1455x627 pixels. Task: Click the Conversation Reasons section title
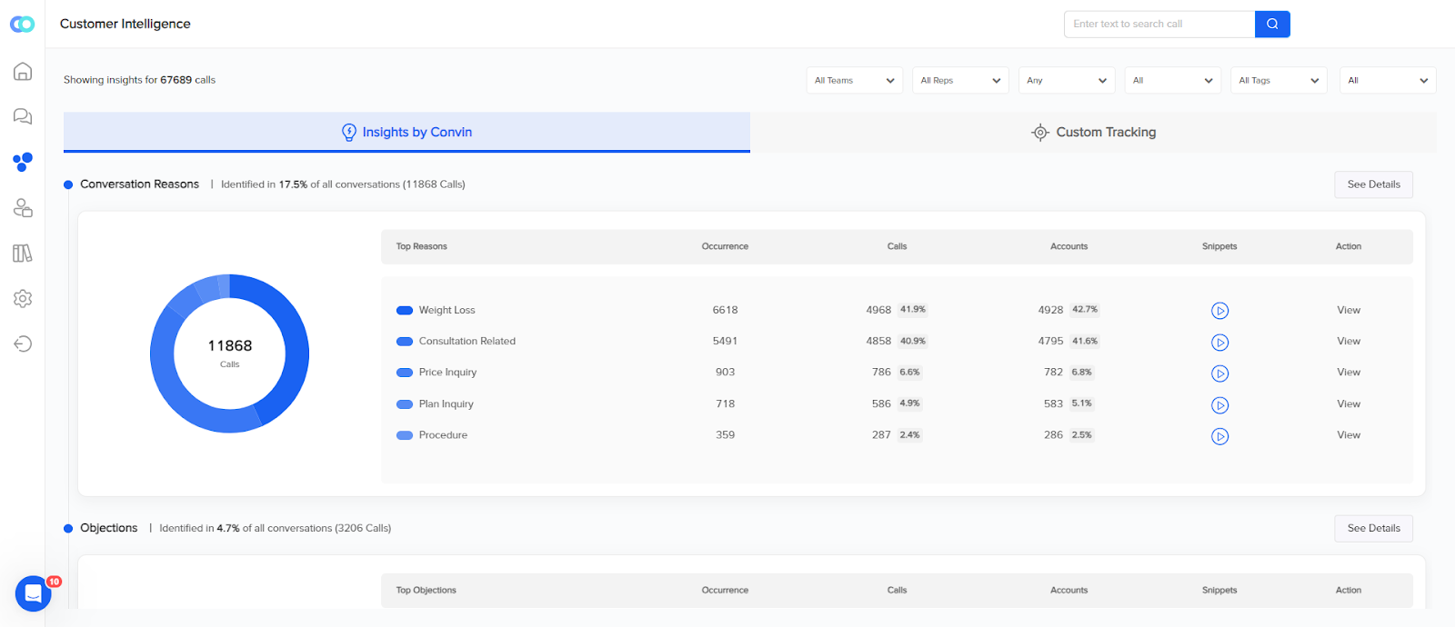[x=139, y=184]
